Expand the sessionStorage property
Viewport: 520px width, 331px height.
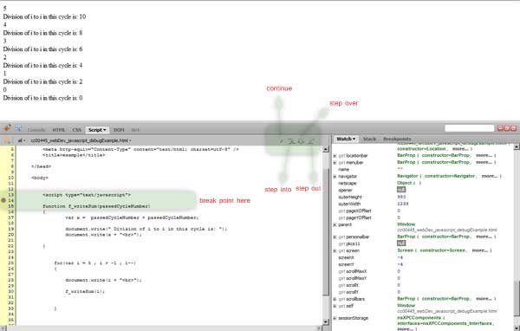point(335,318)
